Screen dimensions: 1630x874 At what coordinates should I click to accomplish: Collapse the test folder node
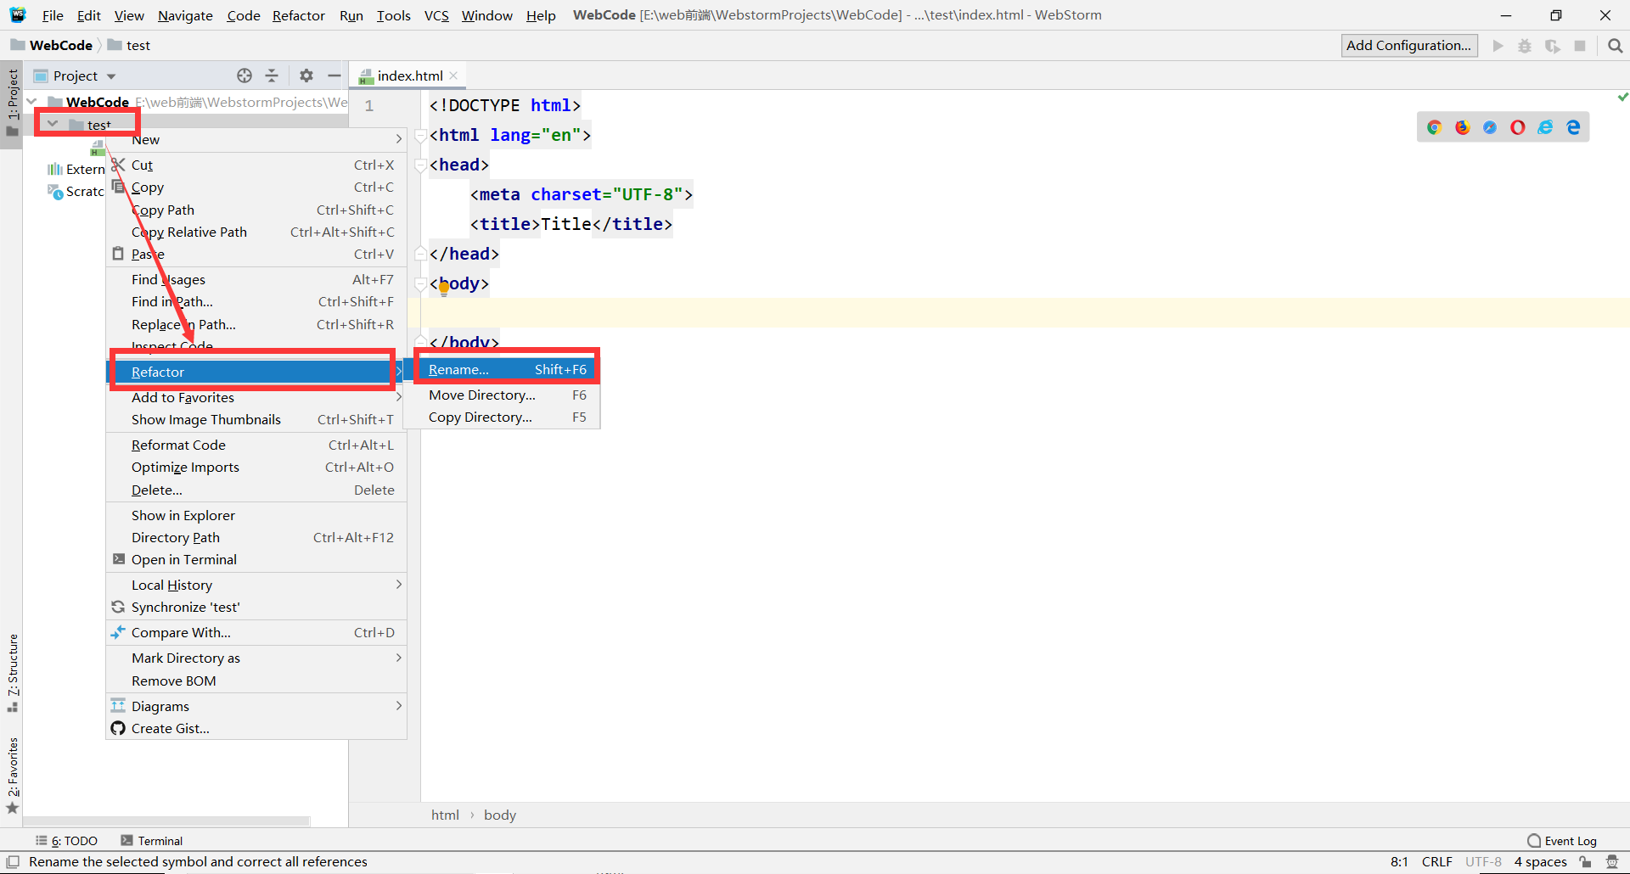coord(53,124)
